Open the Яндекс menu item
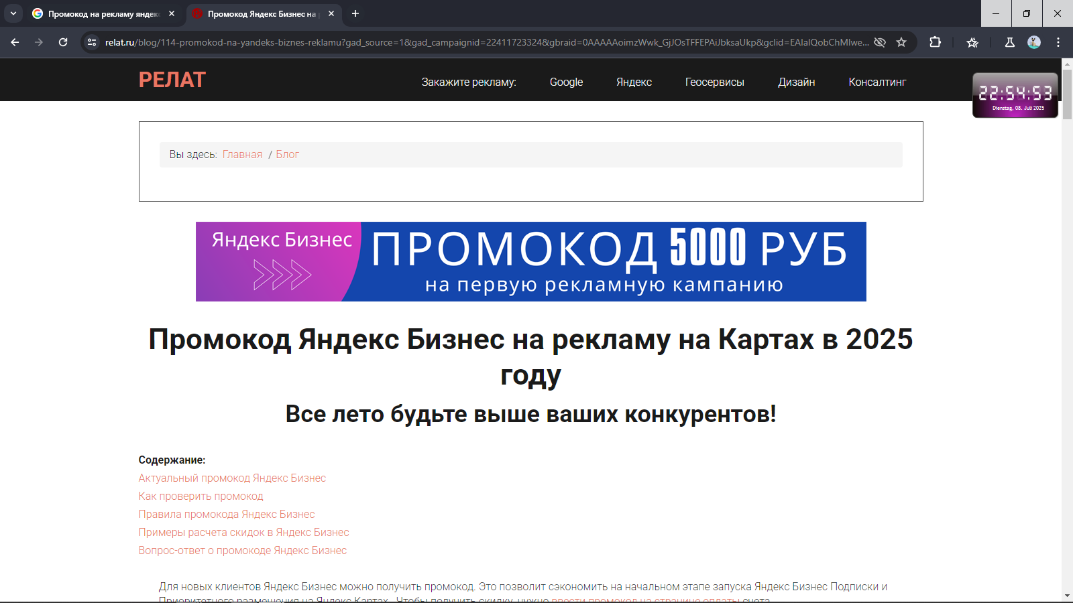 [634, 82]
